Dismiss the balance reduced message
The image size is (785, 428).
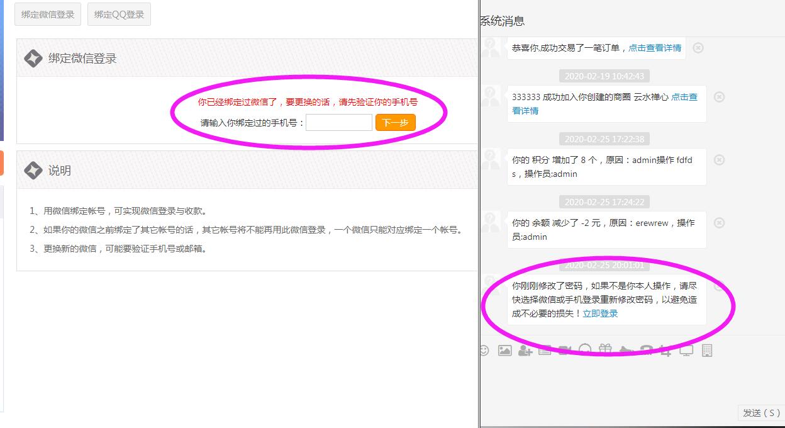720,223
